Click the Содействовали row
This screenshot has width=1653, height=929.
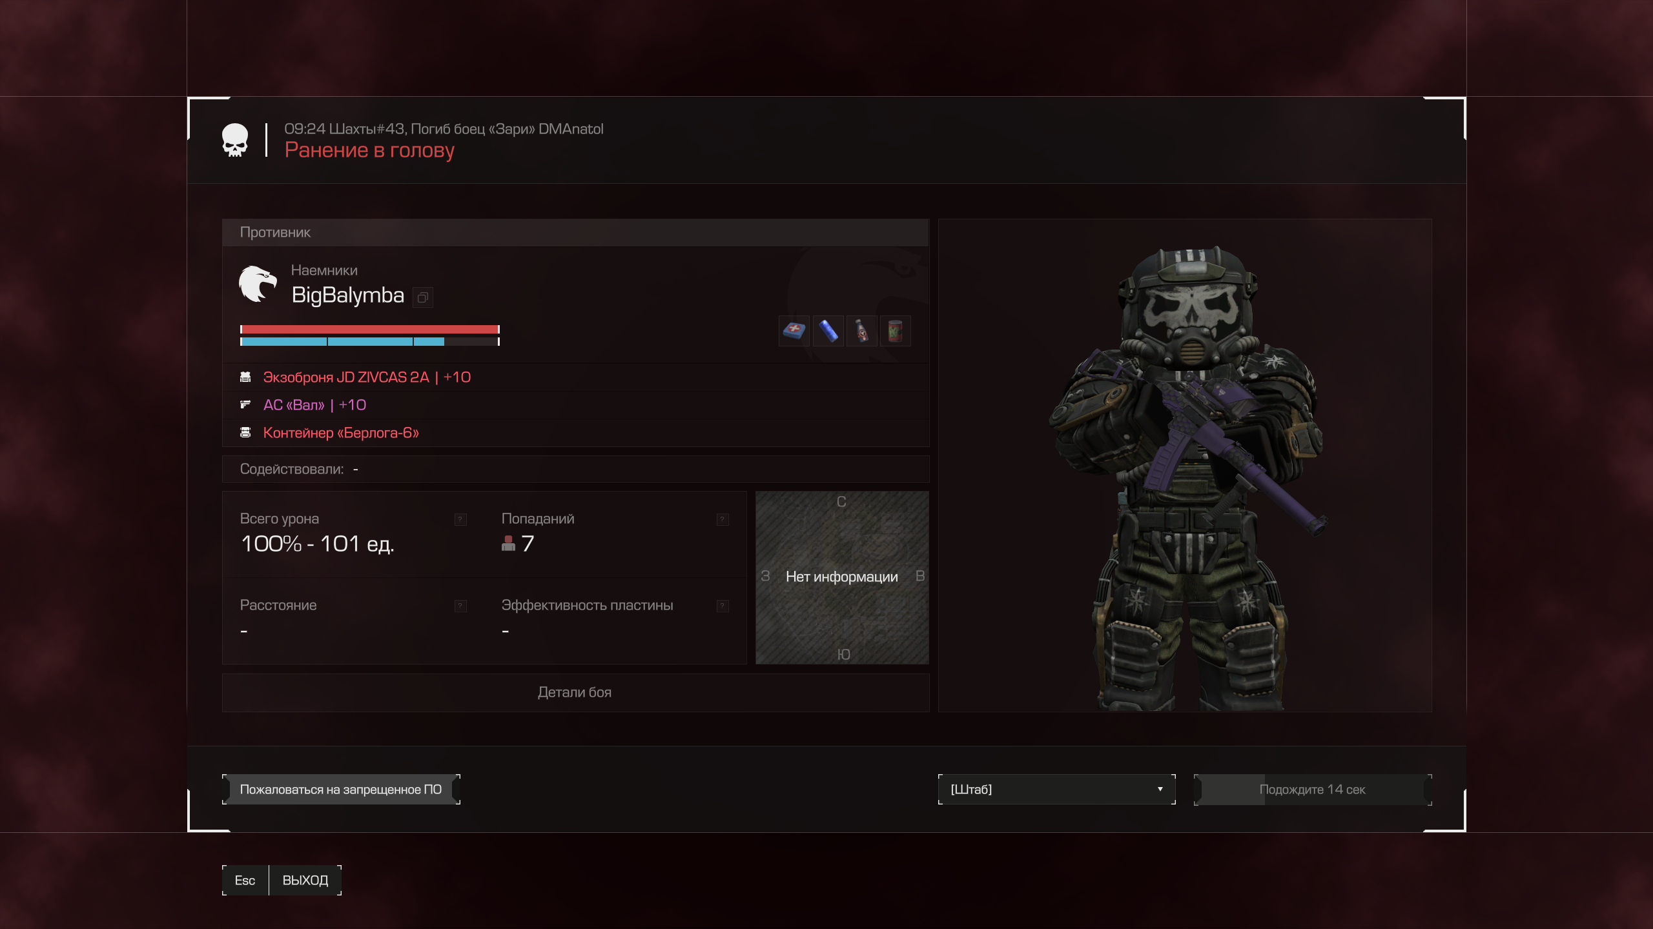coord(575,469)
